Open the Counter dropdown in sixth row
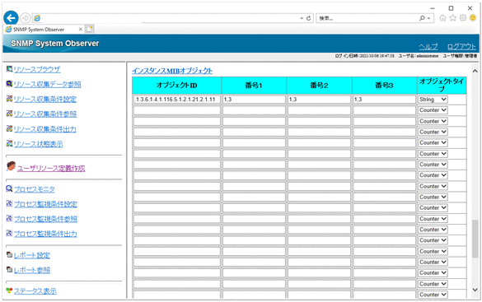The height and width of the screenshot is (302, 482). coord(433,154)
